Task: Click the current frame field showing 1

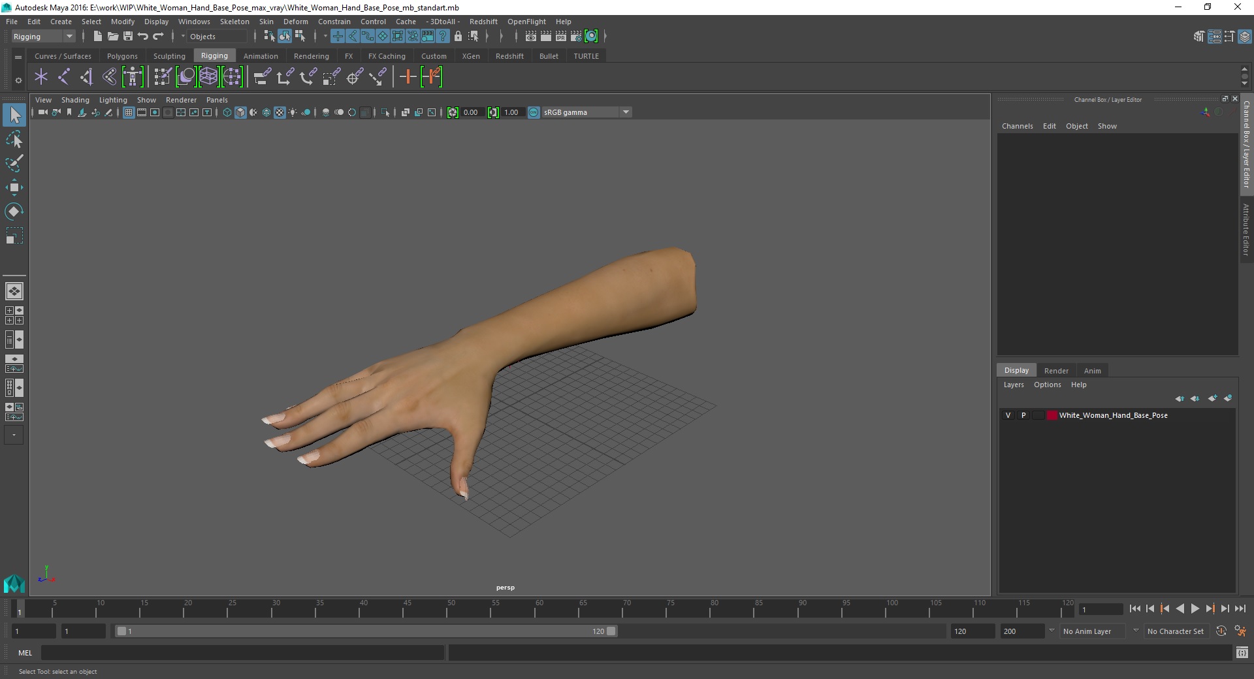Action: click(x=1101, y=609)
